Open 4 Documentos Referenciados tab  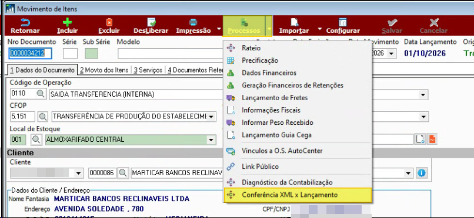[x=195, y=70]
